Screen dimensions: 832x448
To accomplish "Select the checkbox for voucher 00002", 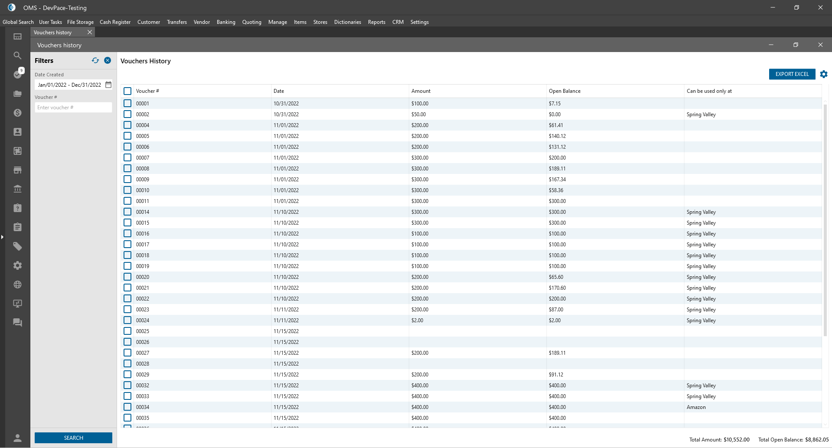I will tap(127, 114).
